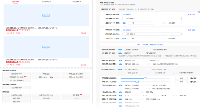The image size is (200, 107).
Task: Switch to the 分组2 preview tab
Action: coord(46,2)
